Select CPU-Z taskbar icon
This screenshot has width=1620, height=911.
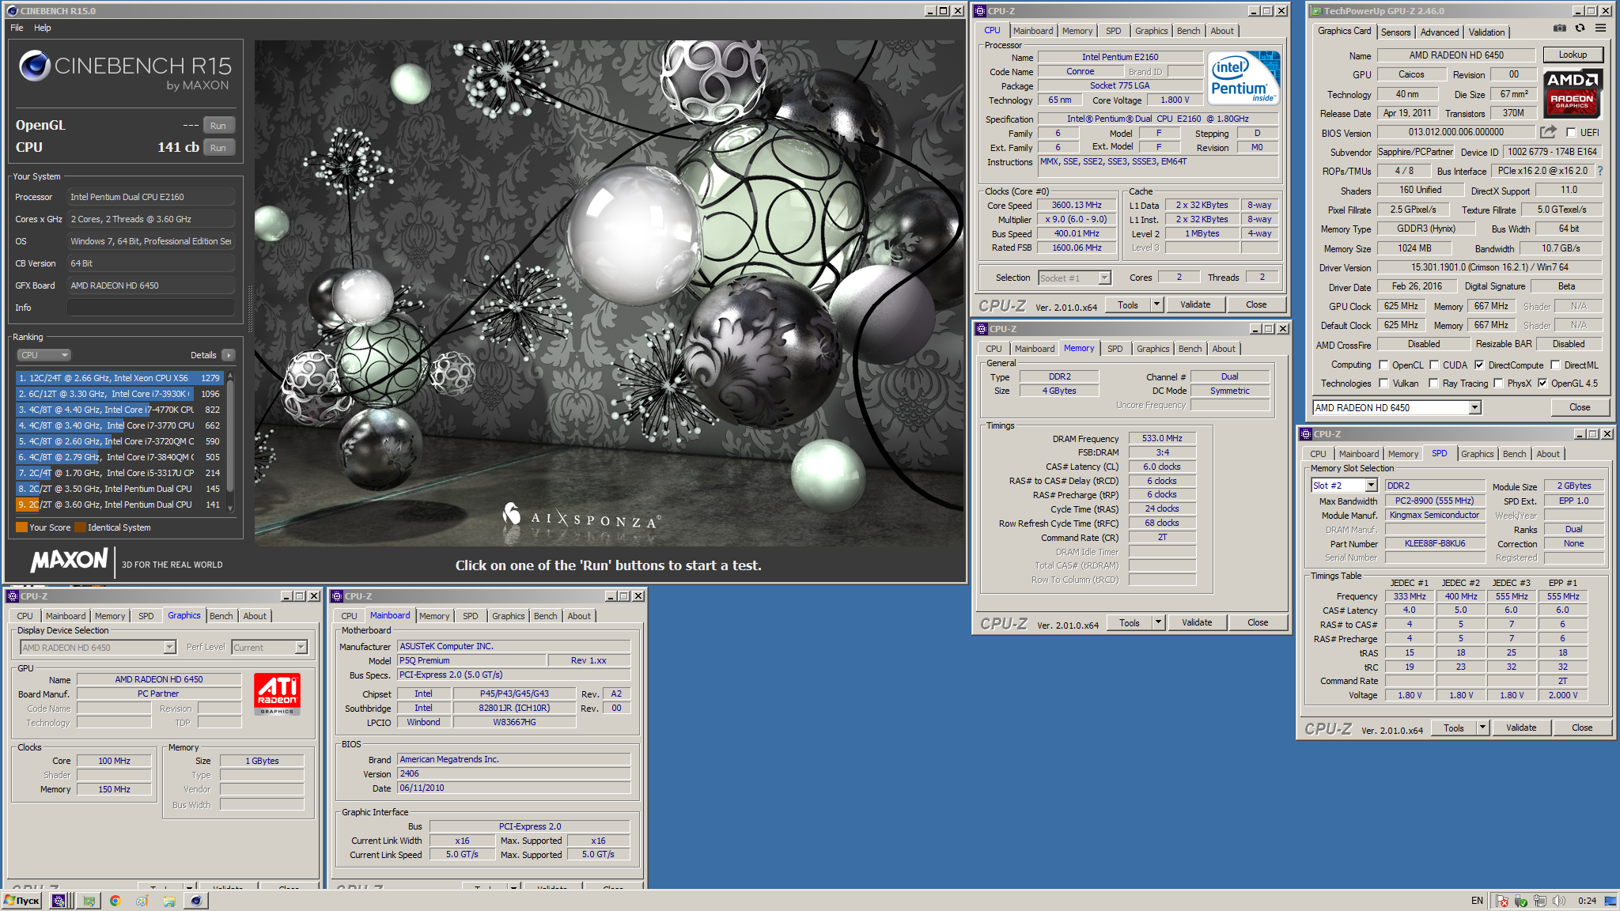coord(59,901)
